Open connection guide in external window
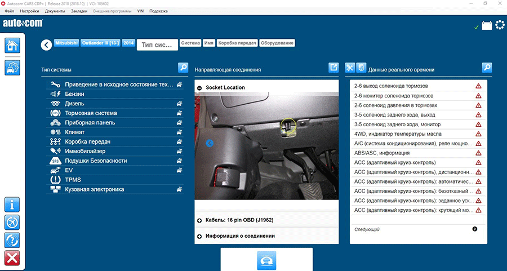 [333, 68]
